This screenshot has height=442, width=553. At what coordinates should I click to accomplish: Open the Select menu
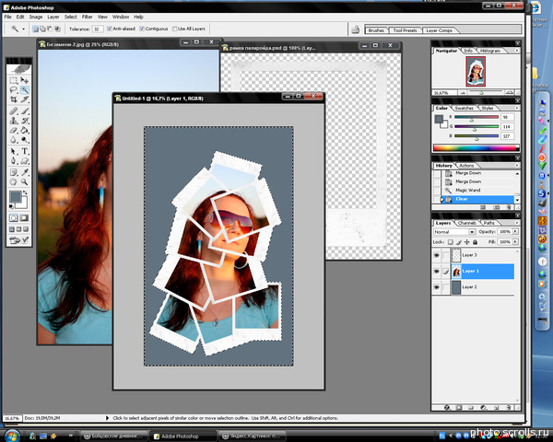click(71, 17)
